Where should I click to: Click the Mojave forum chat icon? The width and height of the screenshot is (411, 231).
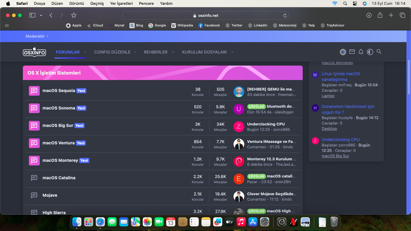tap(34, 195)
